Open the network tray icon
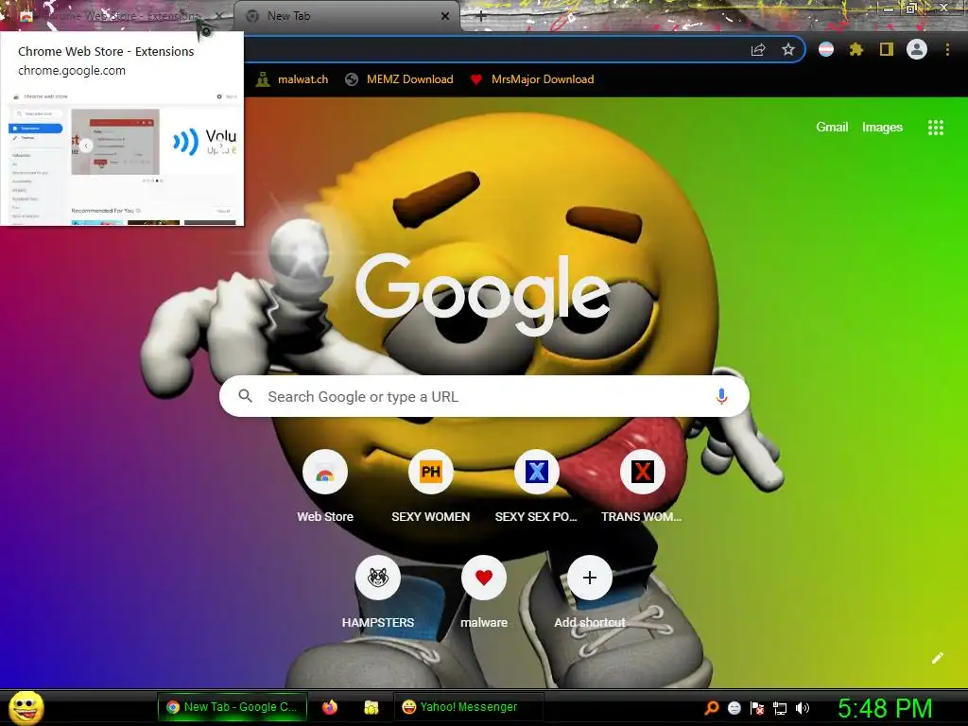The height and width of the screenshot is (726, 968). tap(780, 707)
